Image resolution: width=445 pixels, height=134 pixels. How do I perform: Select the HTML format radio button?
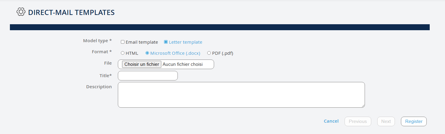pos(123,53)
